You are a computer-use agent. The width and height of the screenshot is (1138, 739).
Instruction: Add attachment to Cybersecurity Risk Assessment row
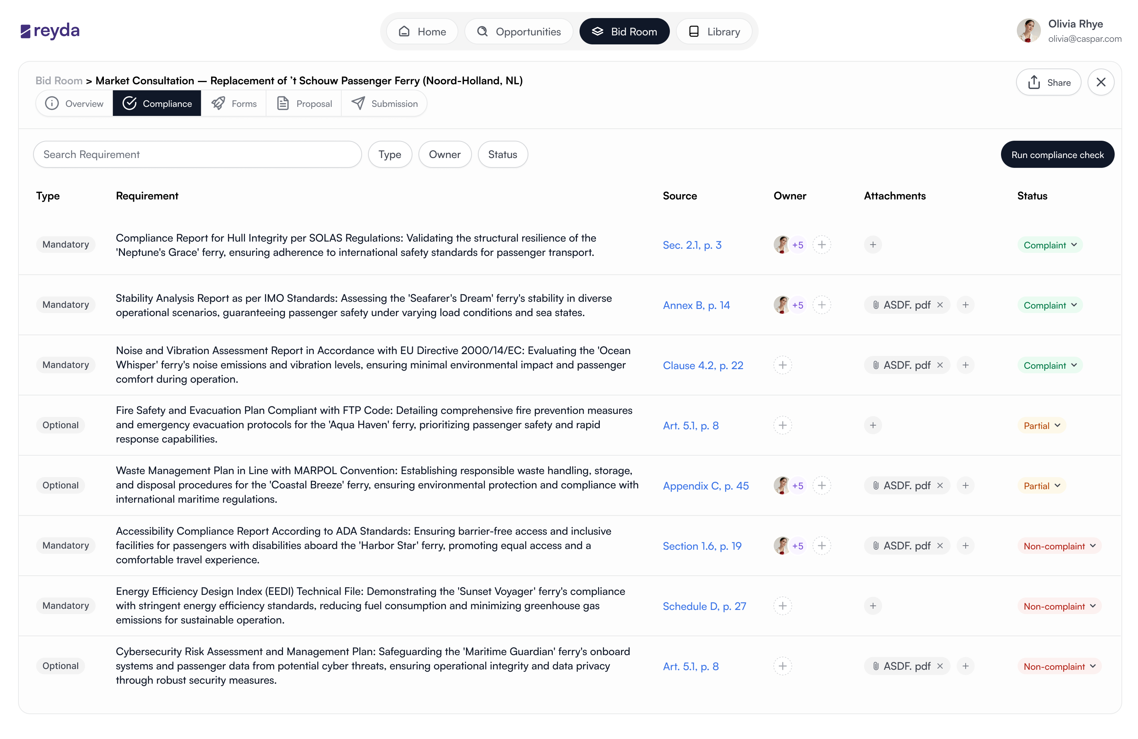965,666
